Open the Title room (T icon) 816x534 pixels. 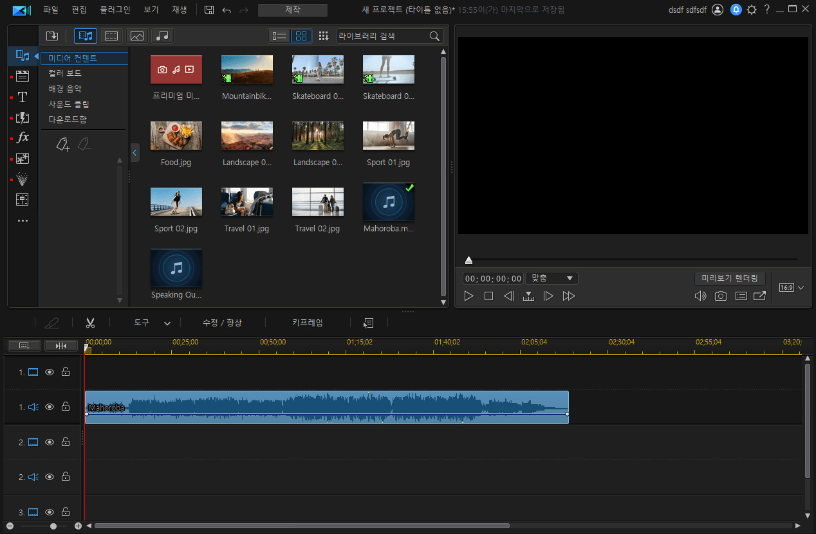[23, 97]
